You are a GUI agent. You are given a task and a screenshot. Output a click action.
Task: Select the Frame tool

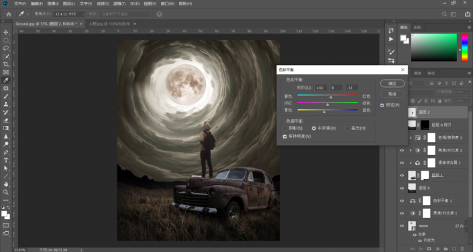point(6,72)
